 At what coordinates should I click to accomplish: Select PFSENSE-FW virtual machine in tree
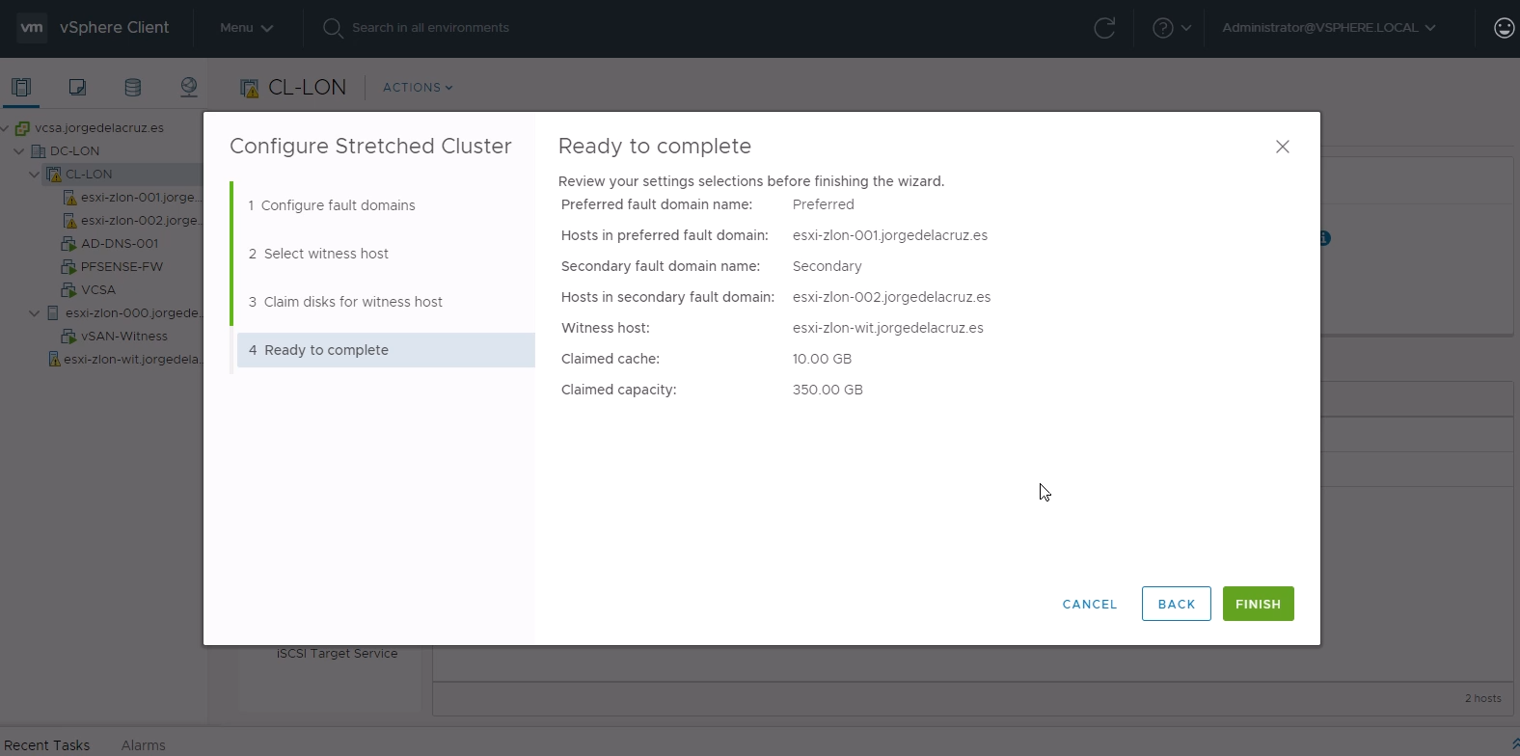pos(122,266)
